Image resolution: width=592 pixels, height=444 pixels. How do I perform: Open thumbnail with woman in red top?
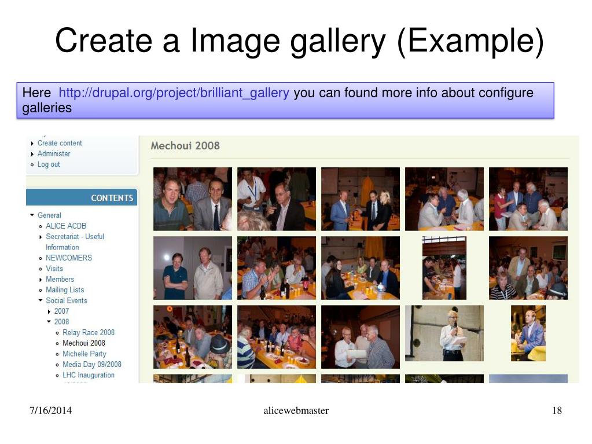click(528, 199)
